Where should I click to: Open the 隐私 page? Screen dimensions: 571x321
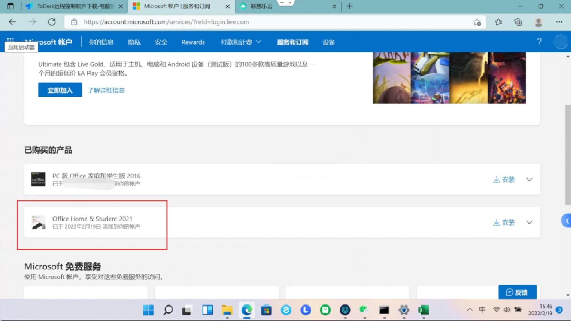134,42
